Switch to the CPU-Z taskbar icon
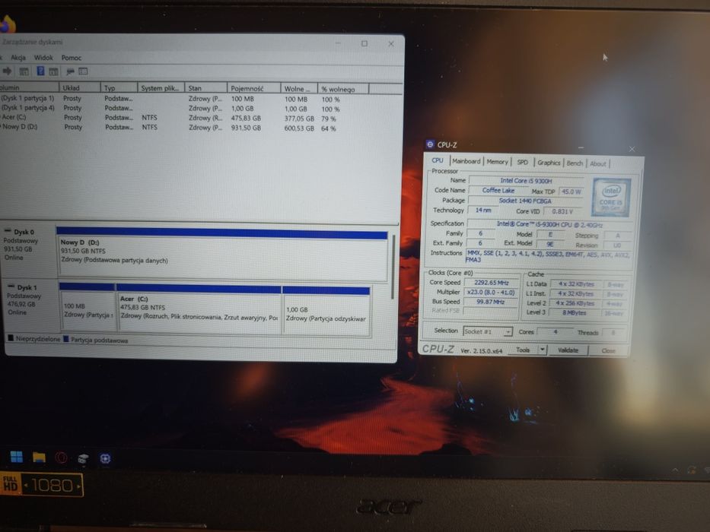Viewport: 710px width, 532px height. tap(105, 459)
